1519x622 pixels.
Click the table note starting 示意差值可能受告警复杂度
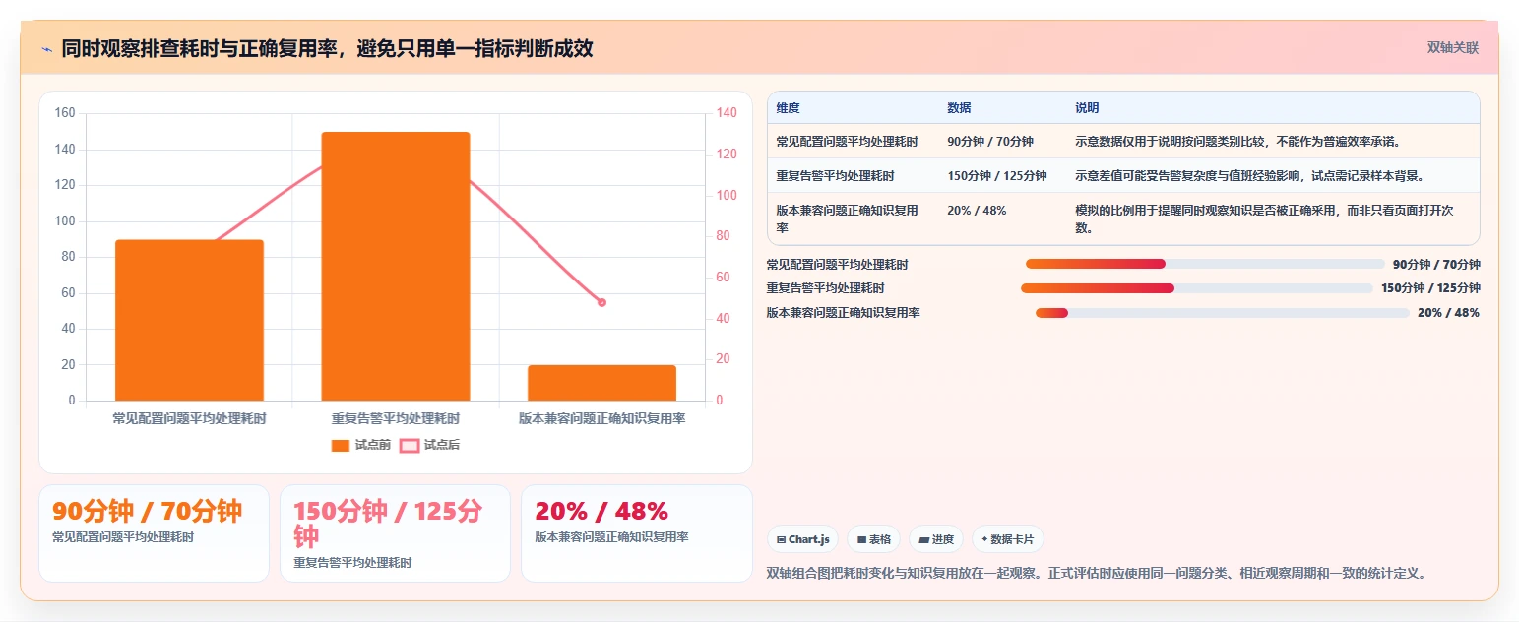(1249, 176)
